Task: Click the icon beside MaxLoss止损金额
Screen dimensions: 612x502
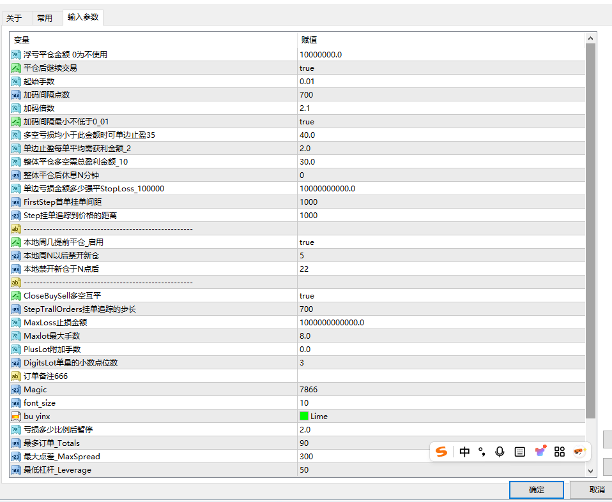Action: click(x=15, y=322)
